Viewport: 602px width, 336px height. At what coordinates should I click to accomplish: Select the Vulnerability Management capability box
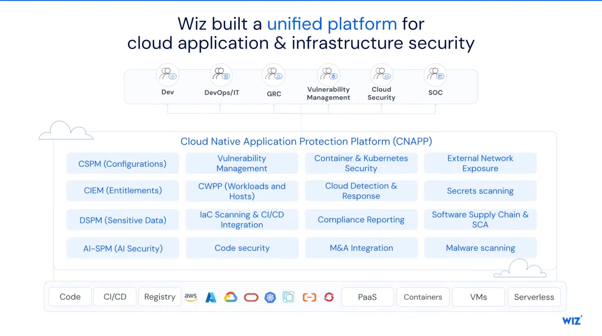[242, 163]
